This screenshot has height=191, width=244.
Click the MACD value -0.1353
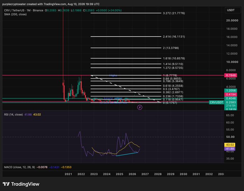point(66,167)
